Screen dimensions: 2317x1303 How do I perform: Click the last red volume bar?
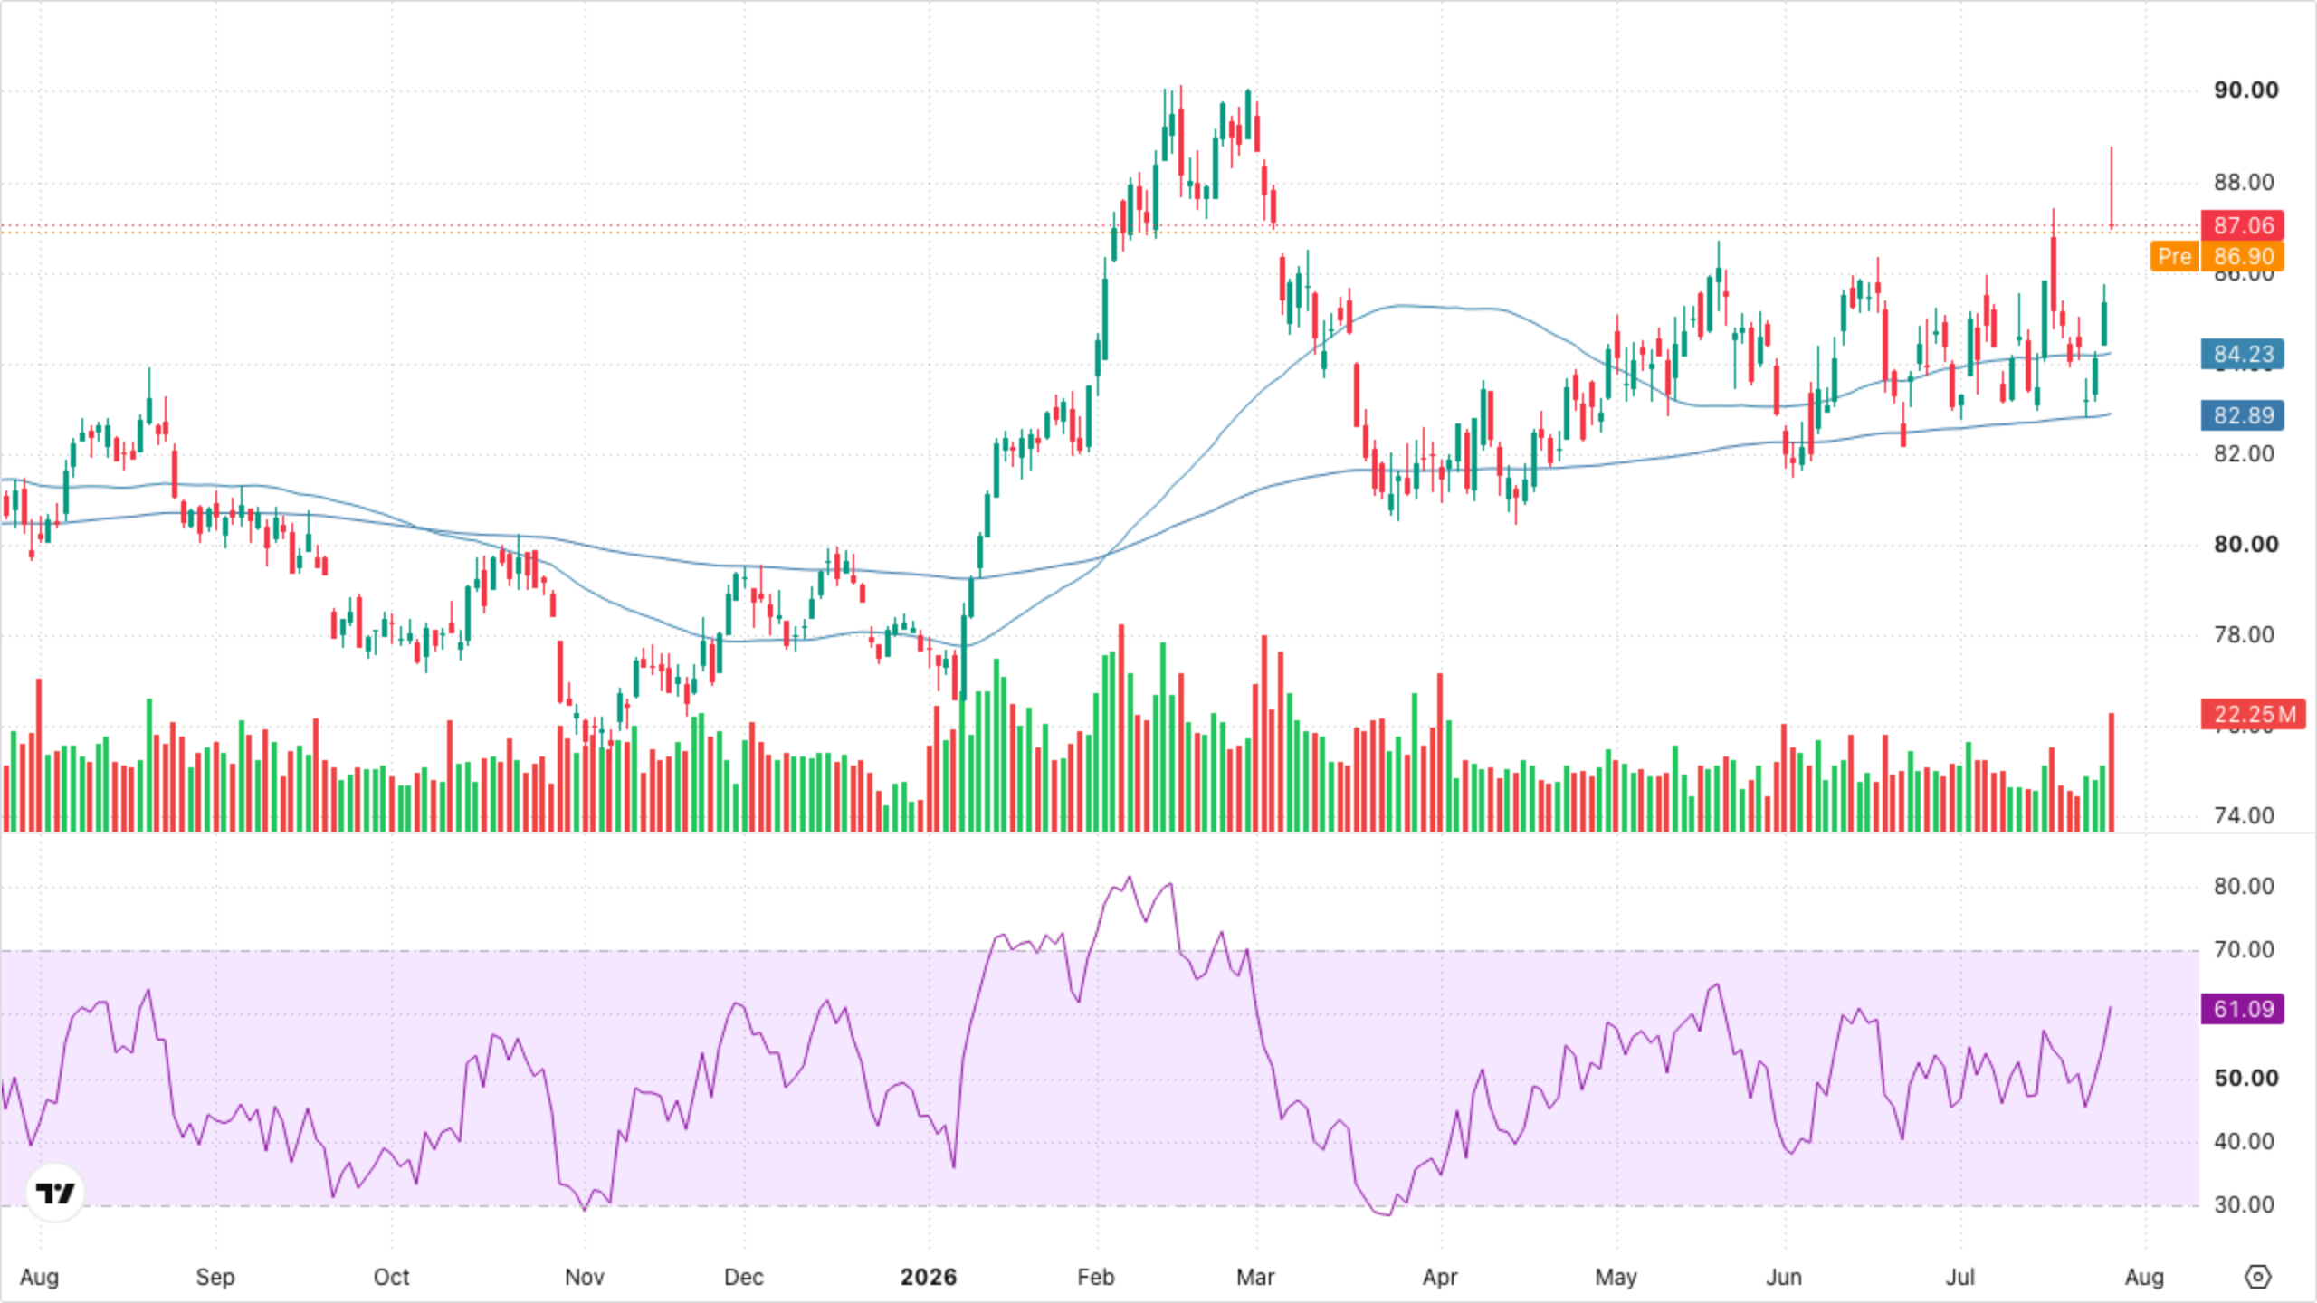pos(2112,772)
